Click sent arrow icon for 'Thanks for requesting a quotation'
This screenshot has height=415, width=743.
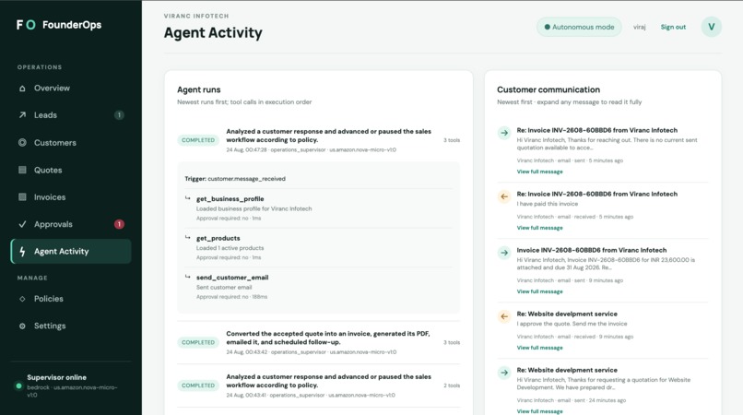click(504, 373)
